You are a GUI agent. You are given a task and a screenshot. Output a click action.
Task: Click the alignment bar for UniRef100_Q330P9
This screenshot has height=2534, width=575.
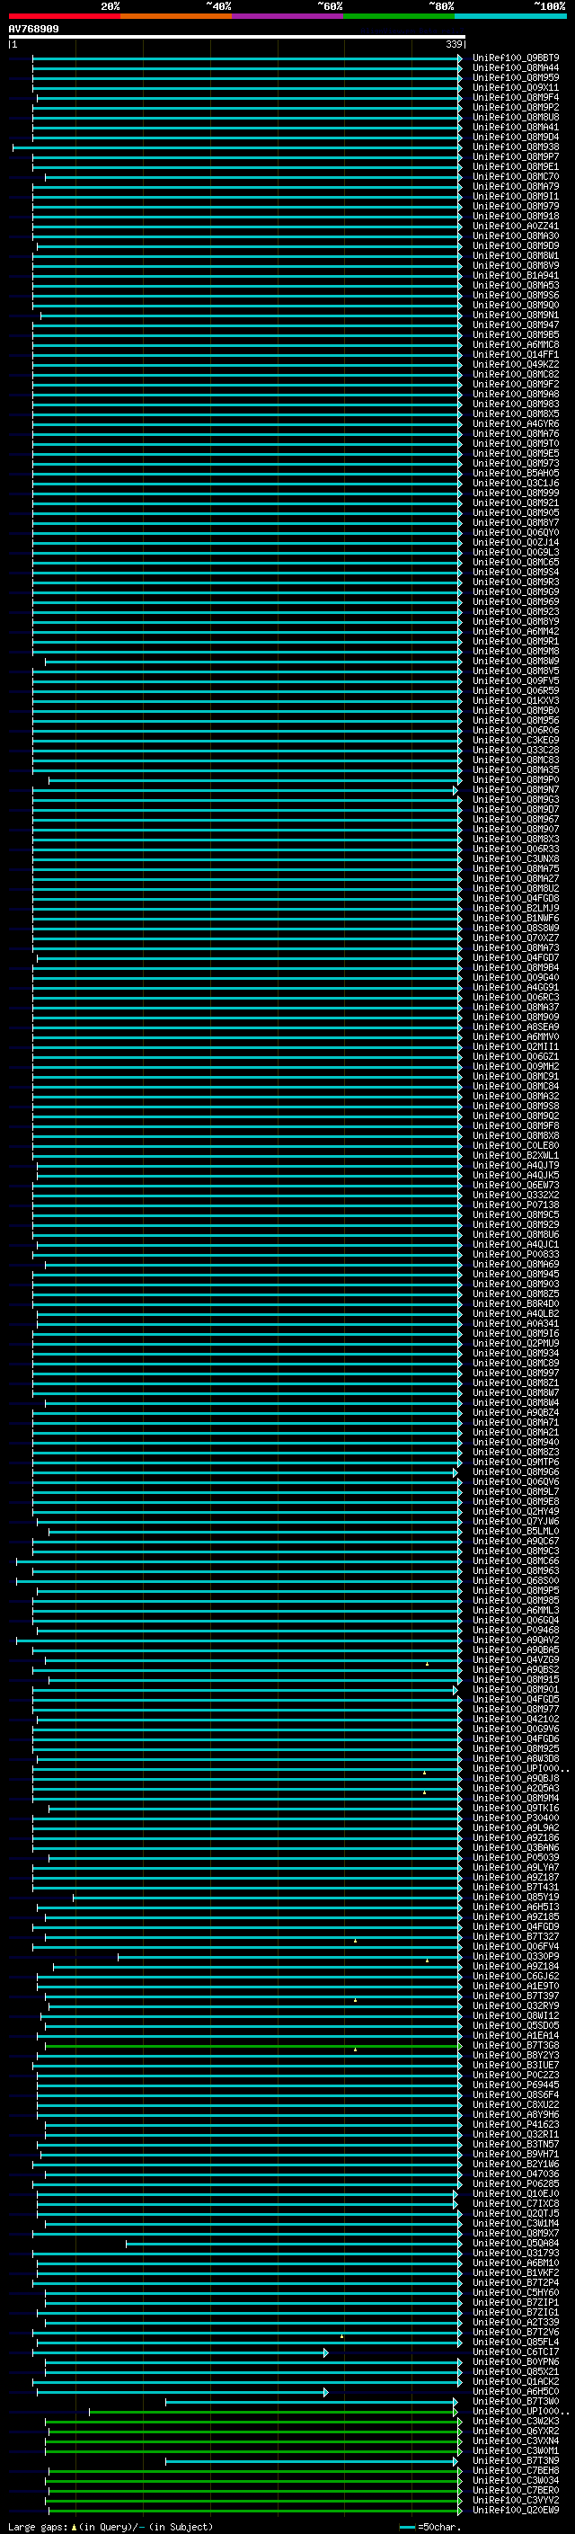coord(290,1958)
